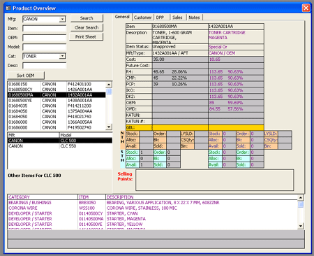The width and height of the screenshot is (314, 256).
Task: Select the CORONA WIRE category row
Action: [153, 208]
